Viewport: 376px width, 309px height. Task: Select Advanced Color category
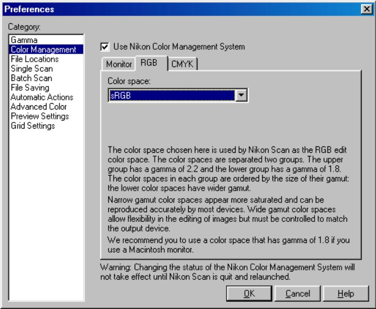(46, 107)
